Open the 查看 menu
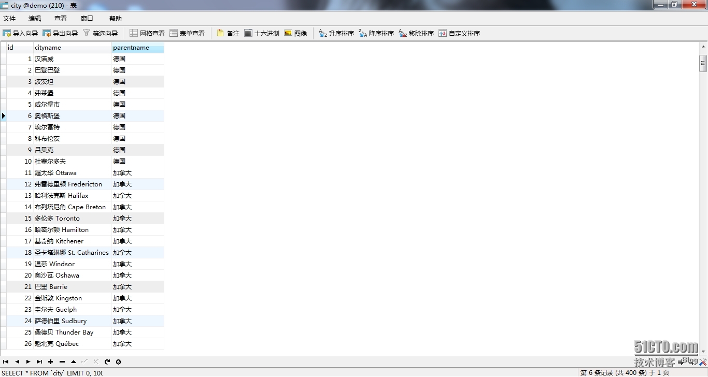Screen dimensions: 708x377 (61, 18)
